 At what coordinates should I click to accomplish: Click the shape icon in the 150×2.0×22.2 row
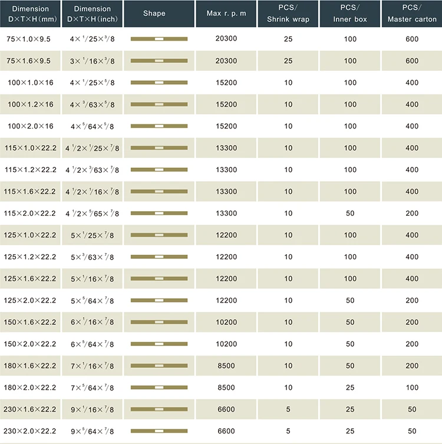tap(159, 344)
